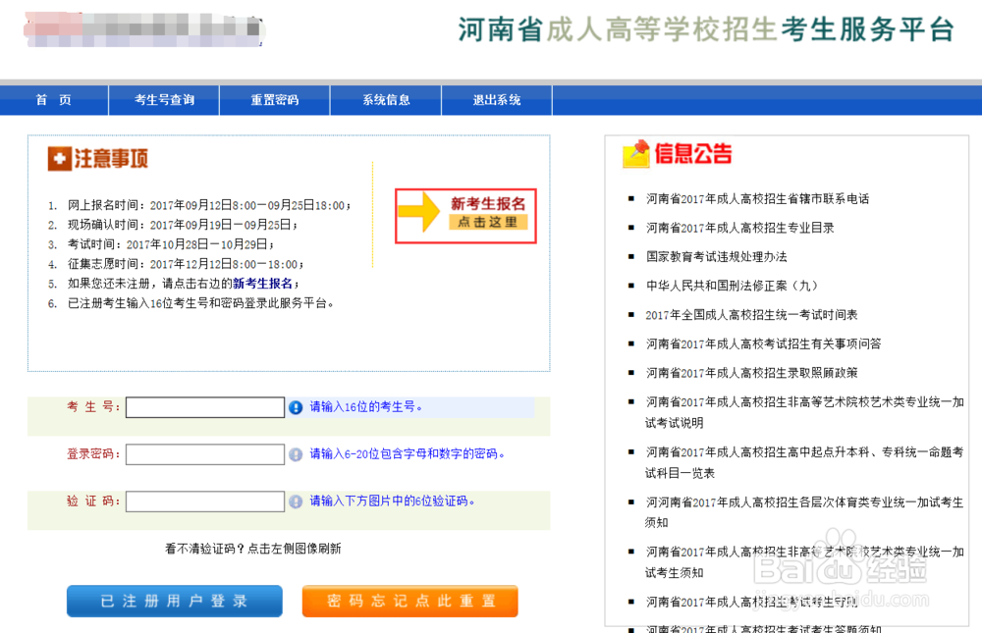
Task: Open 河南省2017年成人高校考试招生有关事项问答 link
Action: point(763,343)
